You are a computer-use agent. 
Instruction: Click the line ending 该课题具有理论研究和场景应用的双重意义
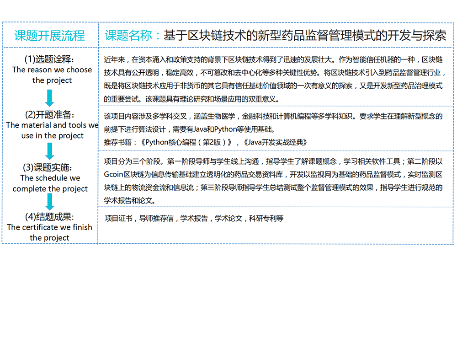coord(191,99)
